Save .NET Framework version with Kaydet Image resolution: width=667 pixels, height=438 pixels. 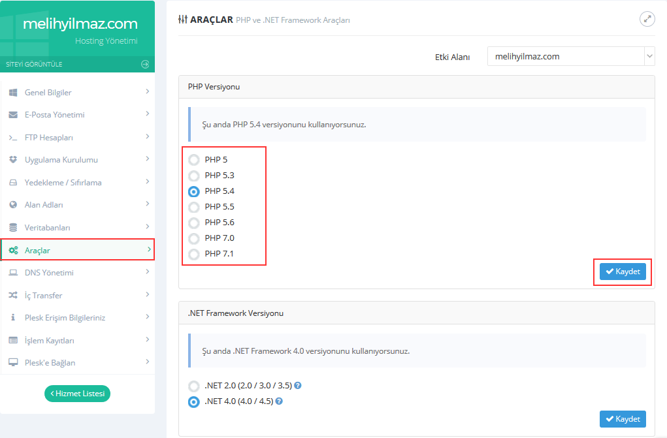(623, 418)
